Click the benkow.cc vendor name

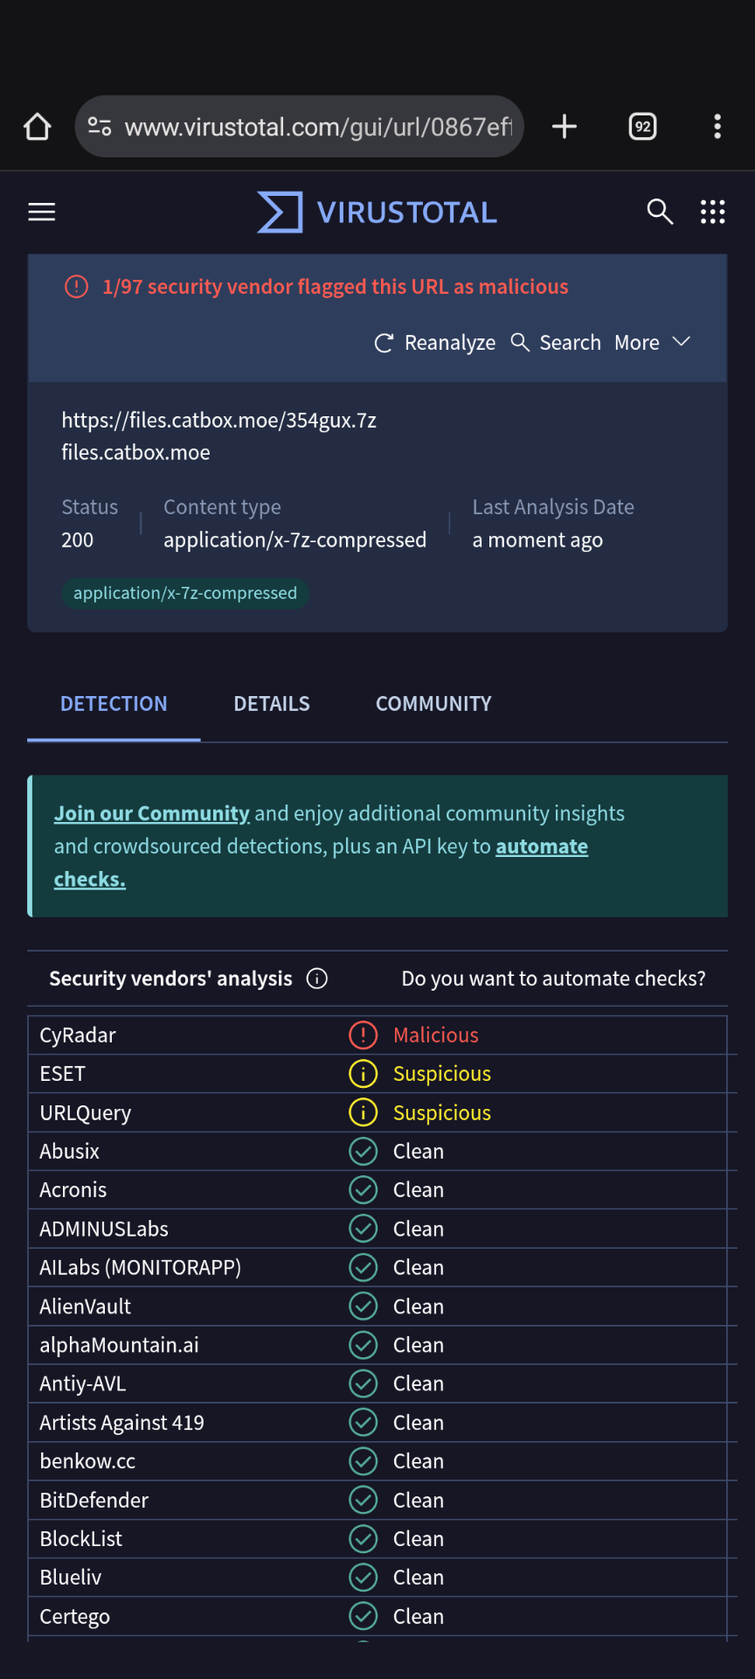pyautogui.click(x=87, y=1461)
